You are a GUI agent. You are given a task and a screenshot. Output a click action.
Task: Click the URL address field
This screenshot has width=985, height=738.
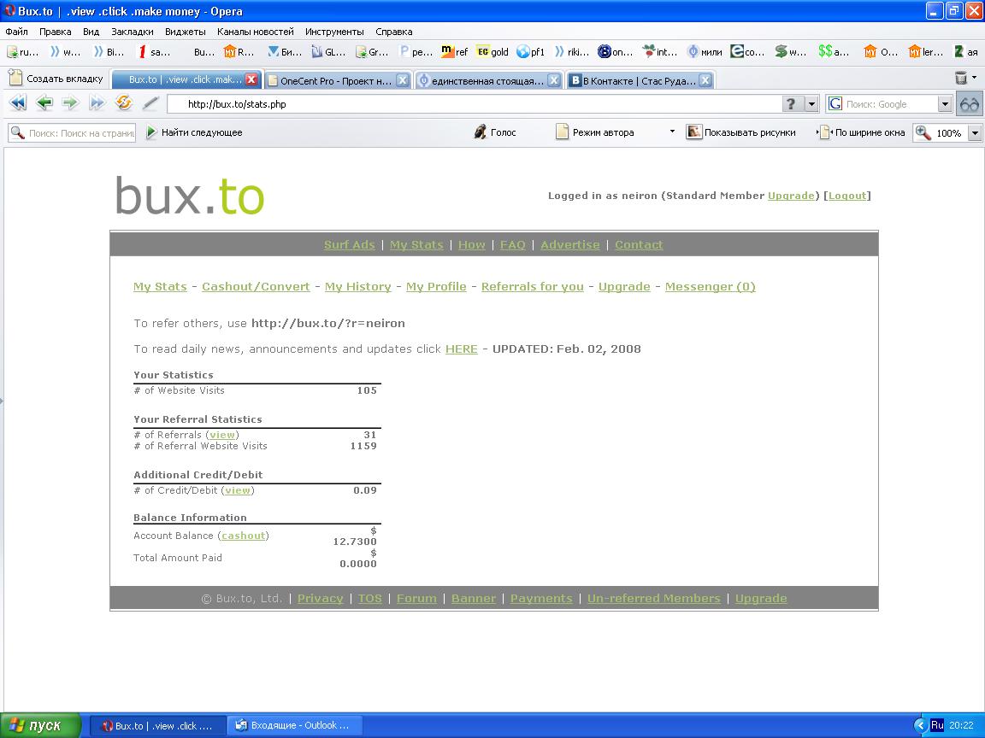[475, 104]
